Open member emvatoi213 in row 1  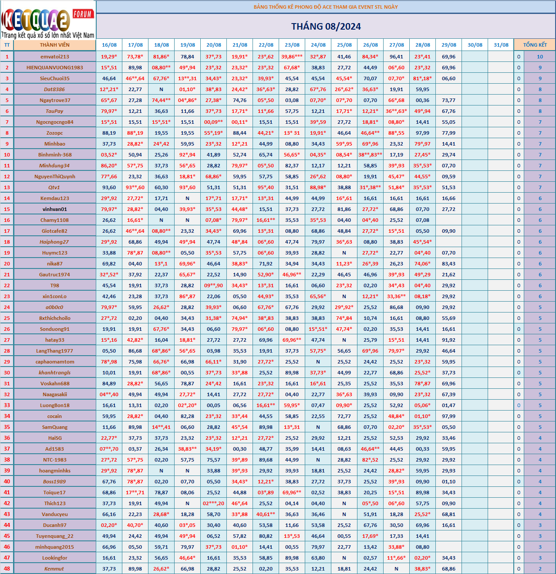(x=55, y=57)
